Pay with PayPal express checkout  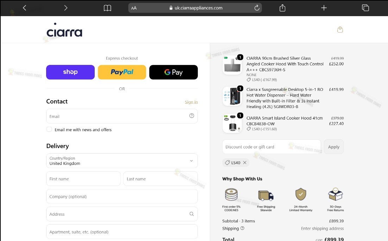point(122,72)
